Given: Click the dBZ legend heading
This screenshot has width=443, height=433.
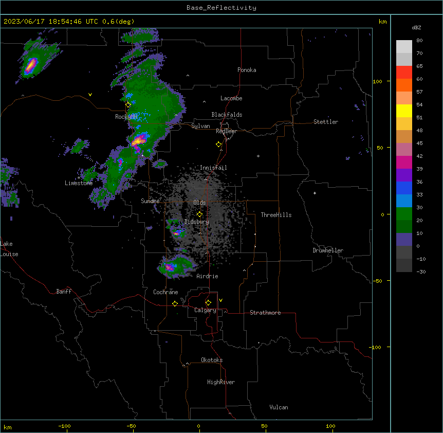Looking at the screenshot, I should click(416, 27).
